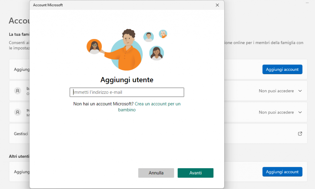Click the long-haired woman avatar in teal circle

(x=157, y=53)
